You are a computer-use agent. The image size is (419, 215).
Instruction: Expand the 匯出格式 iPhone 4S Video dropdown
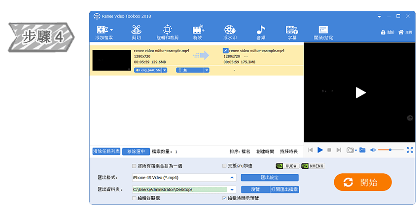pyautogui.click(x=232, y=178)
